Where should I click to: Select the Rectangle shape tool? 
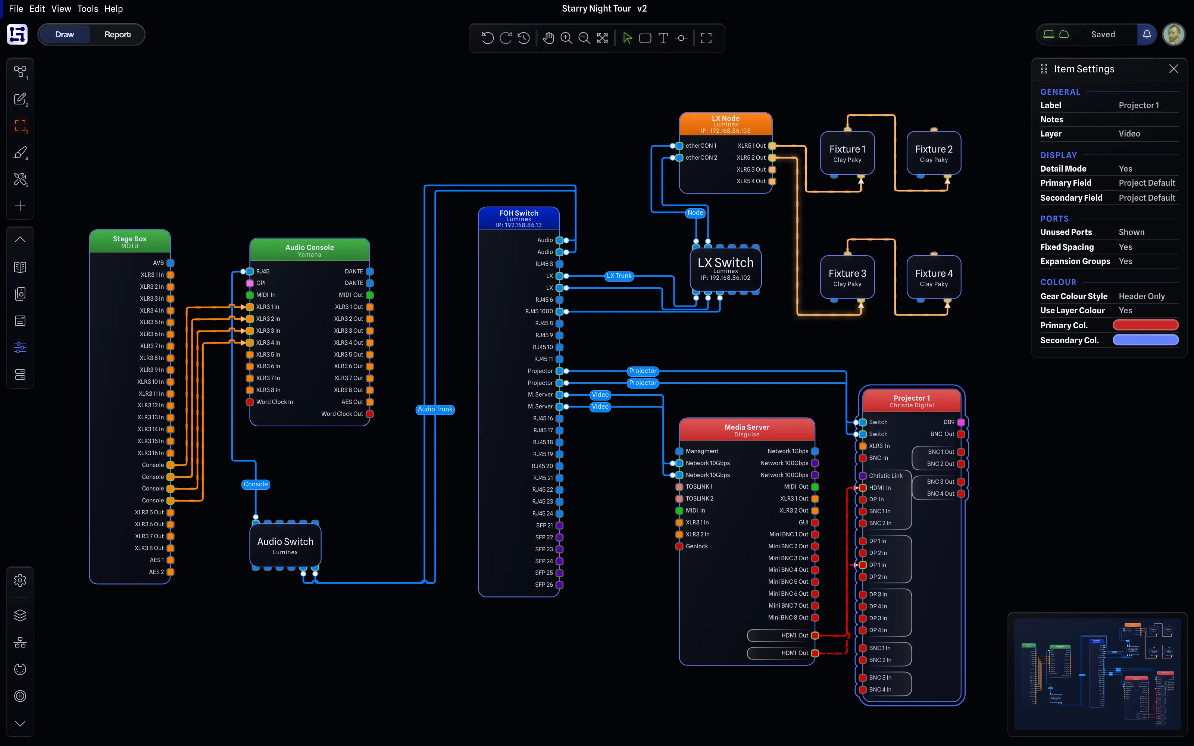point(646,38)
